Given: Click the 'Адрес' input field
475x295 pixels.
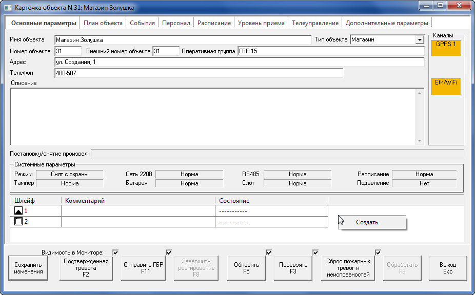Looking at the screenshot, I should click(240, 62).
